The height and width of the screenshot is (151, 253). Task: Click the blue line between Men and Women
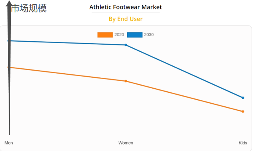click(x=68, y=43)
